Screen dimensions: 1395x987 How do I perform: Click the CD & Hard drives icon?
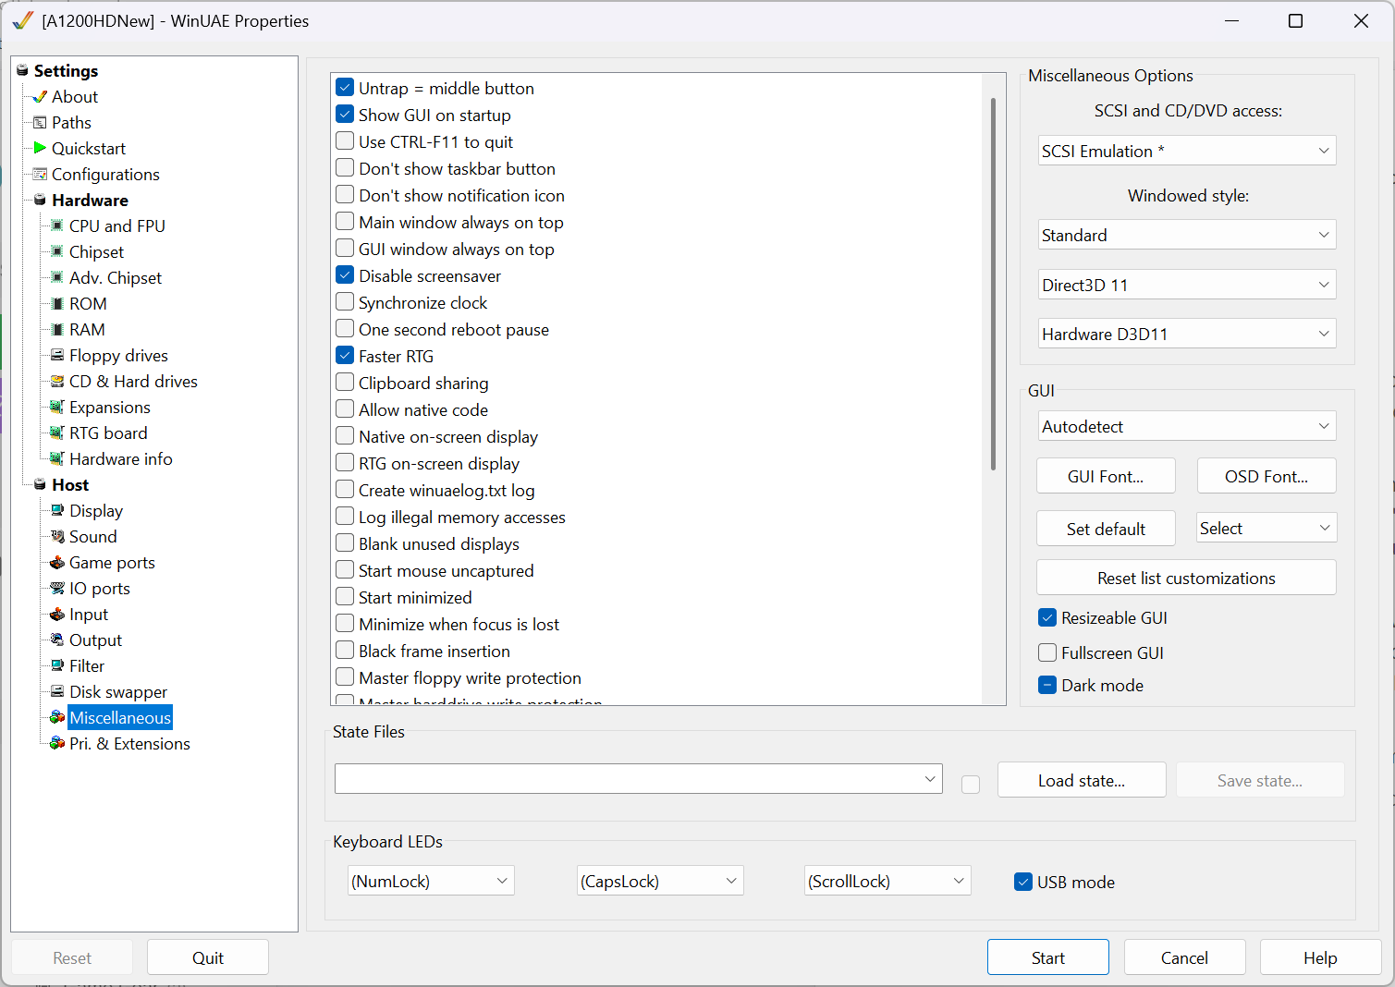click(57, 381)
